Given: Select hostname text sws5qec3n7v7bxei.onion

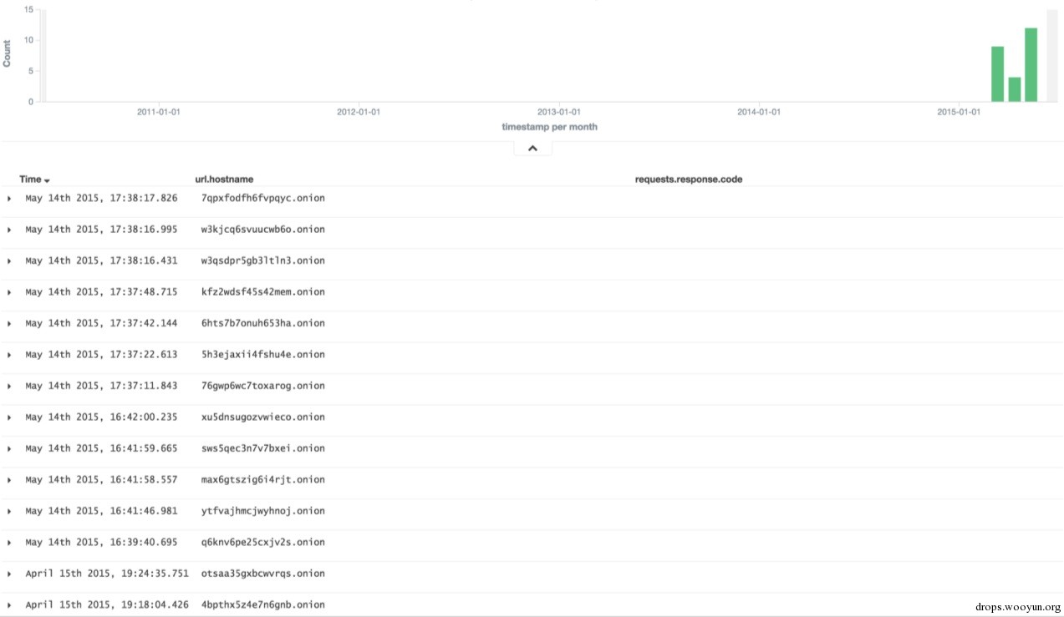Looking at the screenshot, I should (263, 448).
